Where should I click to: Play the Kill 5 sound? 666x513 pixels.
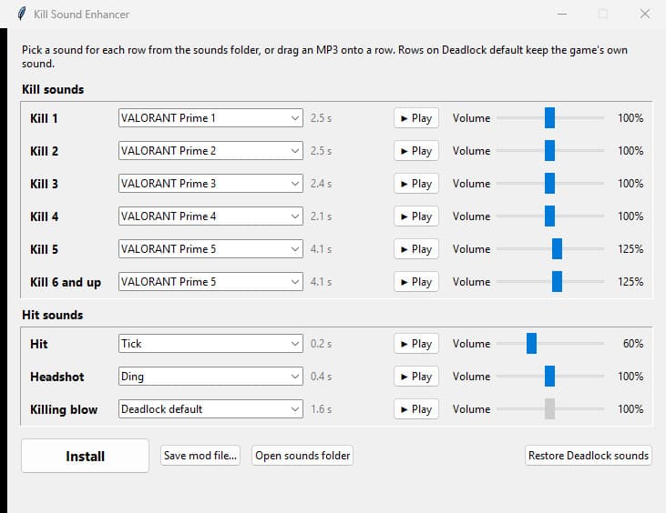pos(415,249)
